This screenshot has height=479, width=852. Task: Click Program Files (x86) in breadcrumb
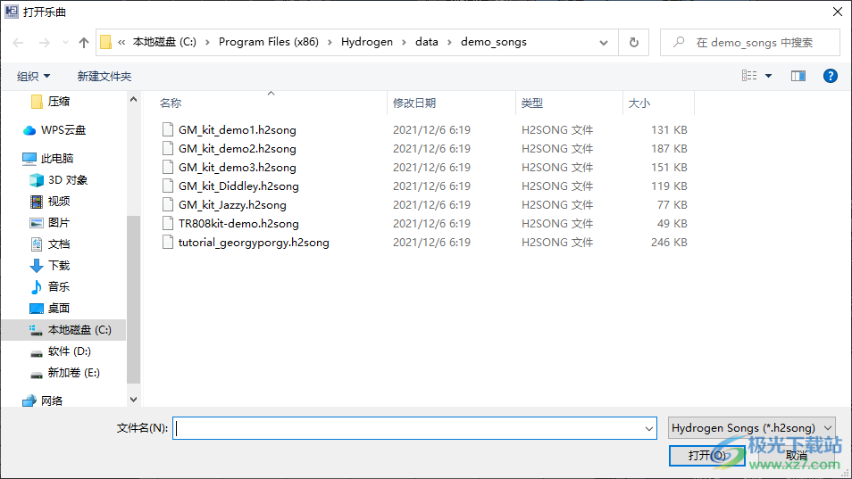point(269,42)
